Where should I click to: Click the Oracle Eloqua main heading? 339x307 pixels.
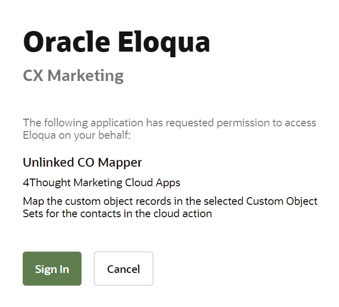tap(116, 42)
